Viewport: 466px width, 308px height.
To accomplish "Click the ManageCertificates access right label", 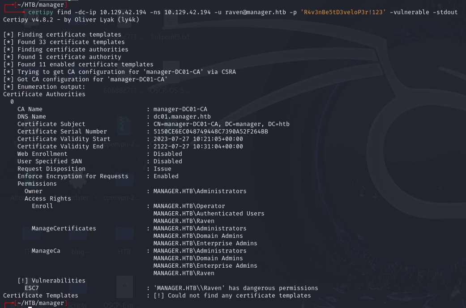I will coord(64,228).
